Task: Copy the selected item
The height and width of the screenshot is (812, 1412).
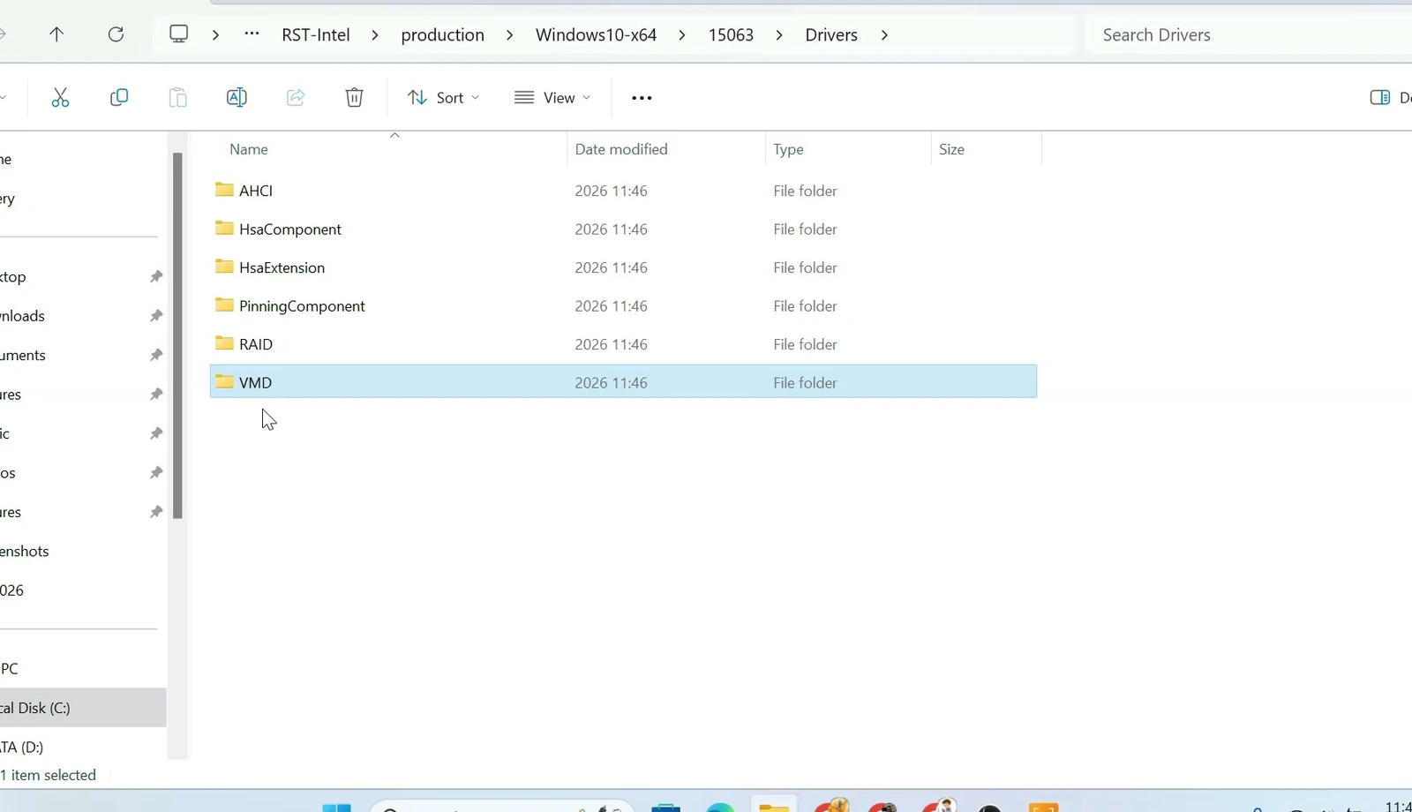Action: pyautogui.click(x=118, y=97)
